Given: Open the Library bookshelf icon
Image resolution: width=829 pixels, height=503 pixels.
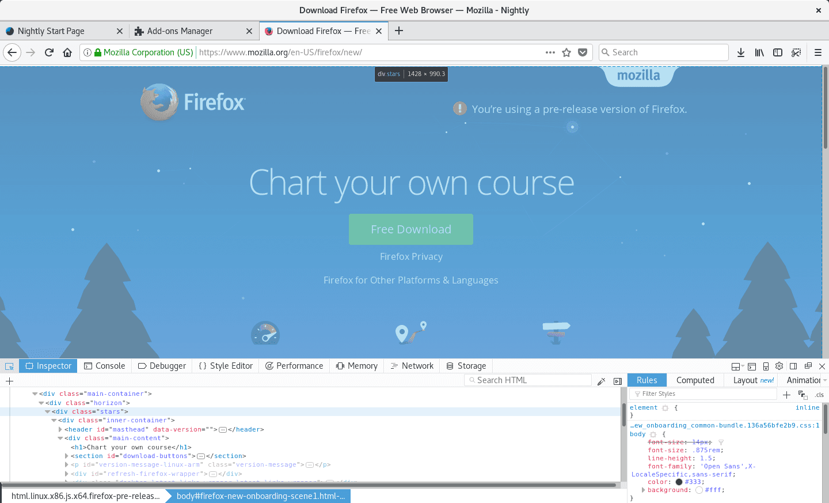Looking at the screenshot, I should pos(759,52).
